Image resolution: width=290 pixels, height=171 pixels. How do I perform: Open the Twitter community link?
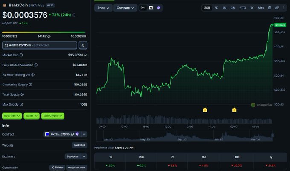click(57, 168)
